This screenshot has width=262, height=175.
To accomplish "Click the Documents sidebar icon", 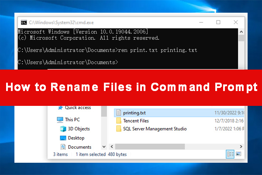I will tap(63, 147).
